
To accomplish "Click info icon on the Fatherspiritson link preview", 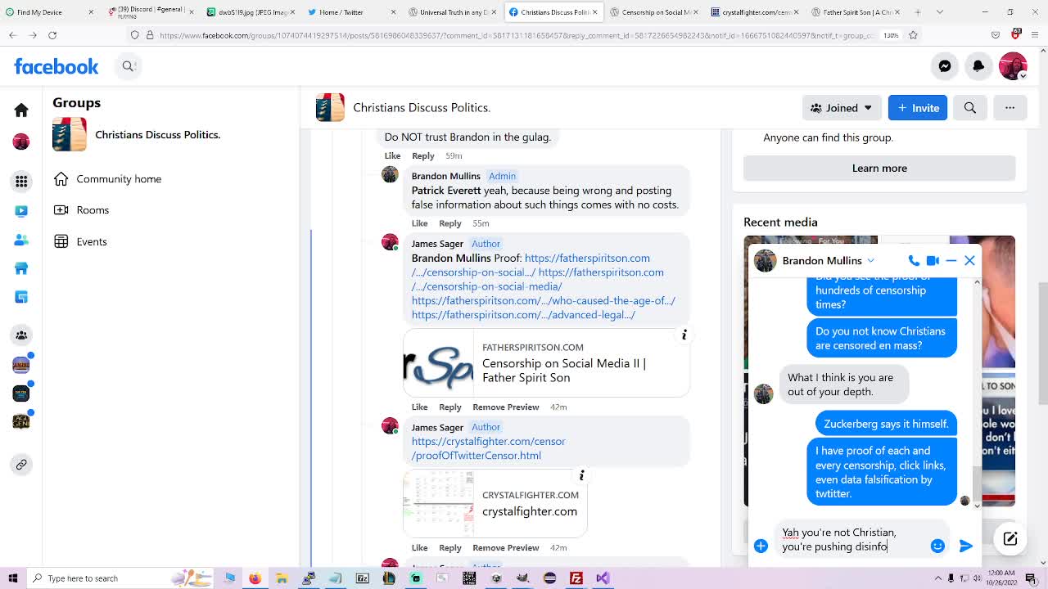I will 684,335.
